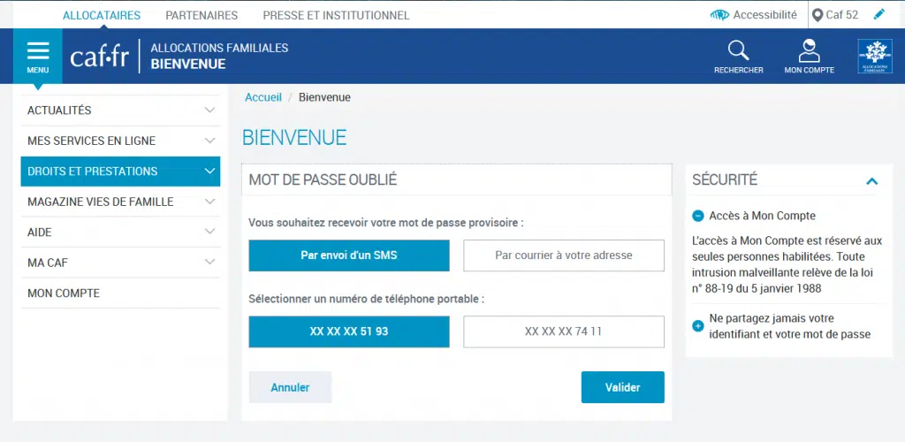The image size is (905, 442).
Task: Open the Partenaires top tab
Action: 202,16
